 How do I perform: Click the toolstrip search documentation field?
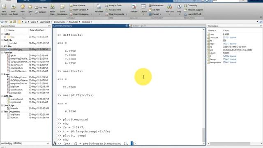click(x=226, y=1)
